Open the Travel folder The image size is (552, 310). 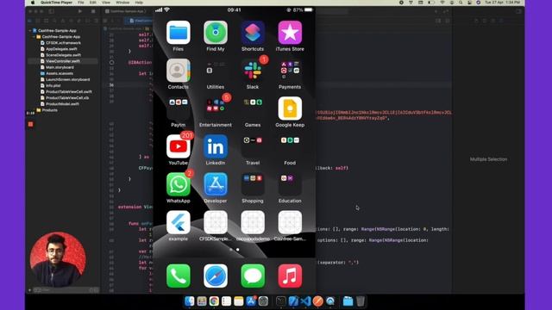253,146
